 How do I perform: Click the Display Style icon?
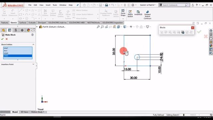click(x=125, y=27)
